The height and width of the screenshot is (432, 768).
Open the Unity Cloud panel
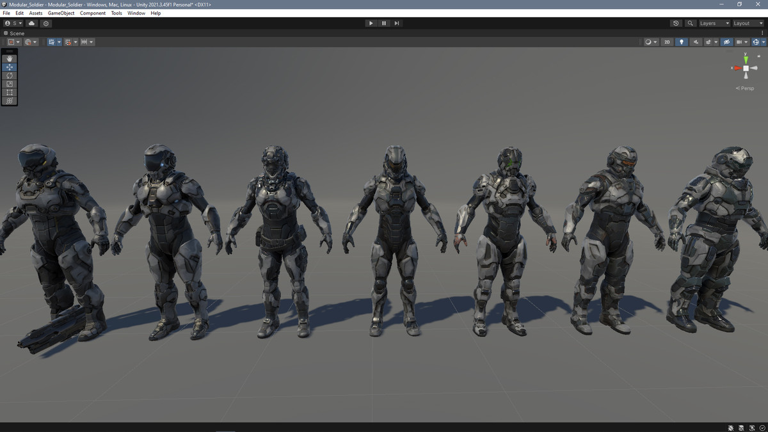coord(31,23)
